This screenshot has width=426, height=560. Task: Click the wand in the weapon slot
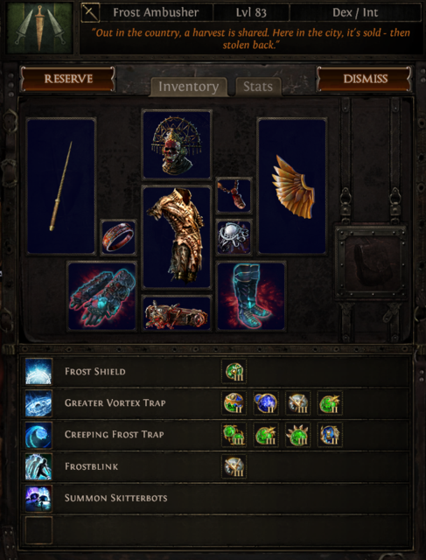click(x=61, y=186)
